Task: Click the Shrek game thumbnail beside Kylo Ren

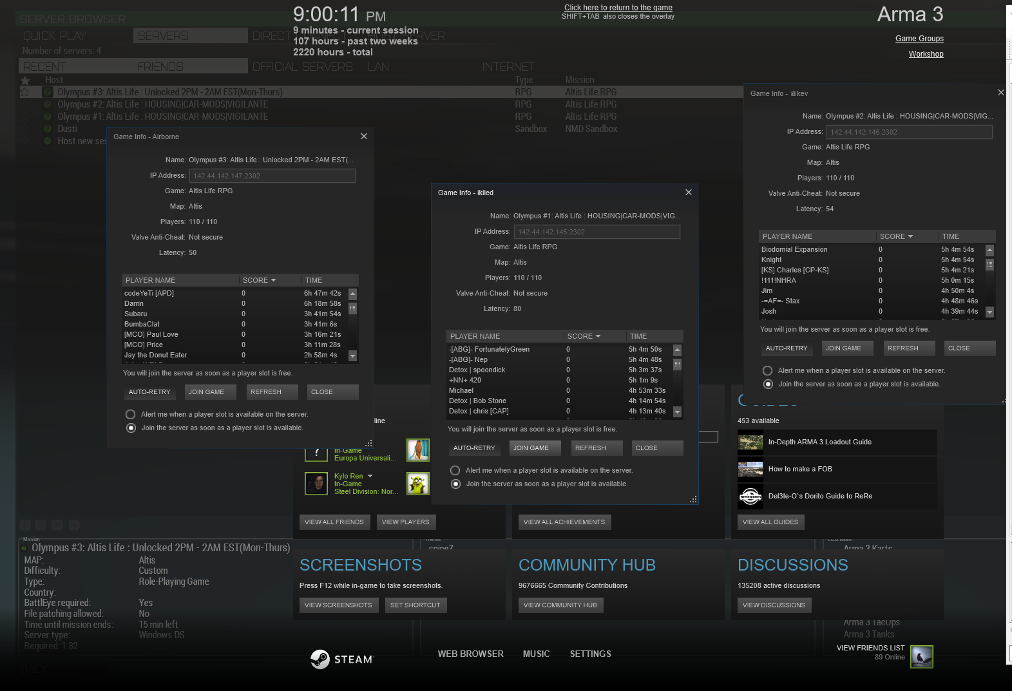Action: (x=418, y=484)
